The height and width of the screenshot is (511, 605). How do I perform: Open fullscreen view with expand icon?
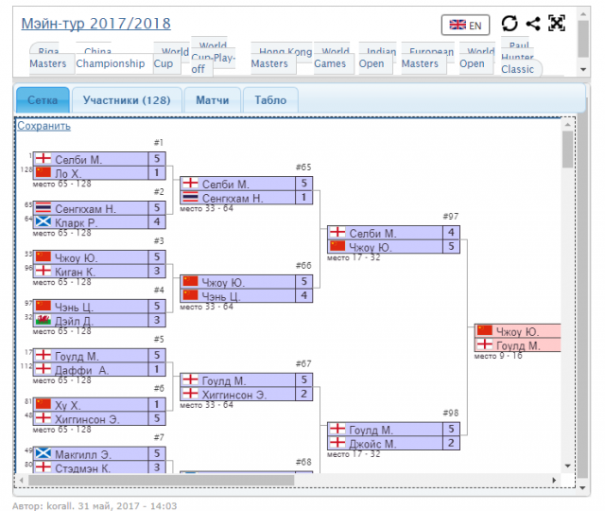point(557,25)
